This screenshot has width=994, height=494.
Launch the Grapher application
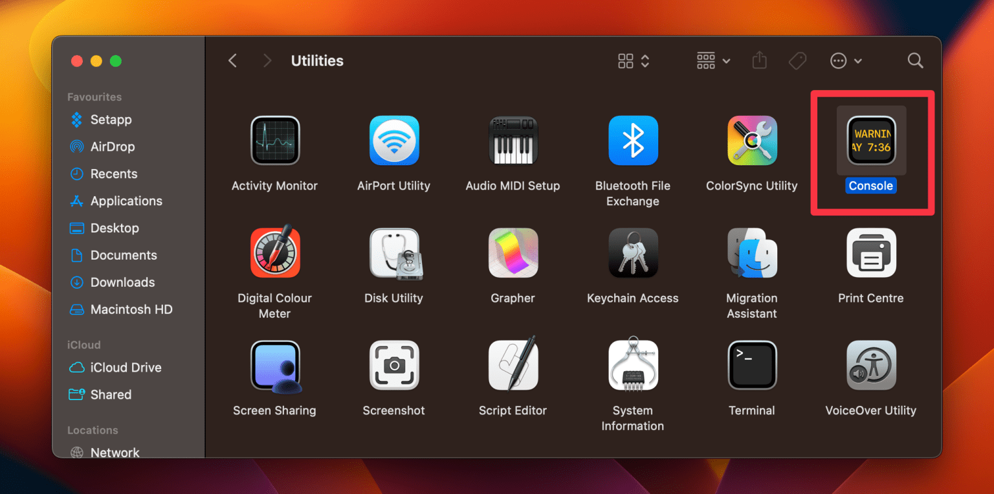(513, 253)
